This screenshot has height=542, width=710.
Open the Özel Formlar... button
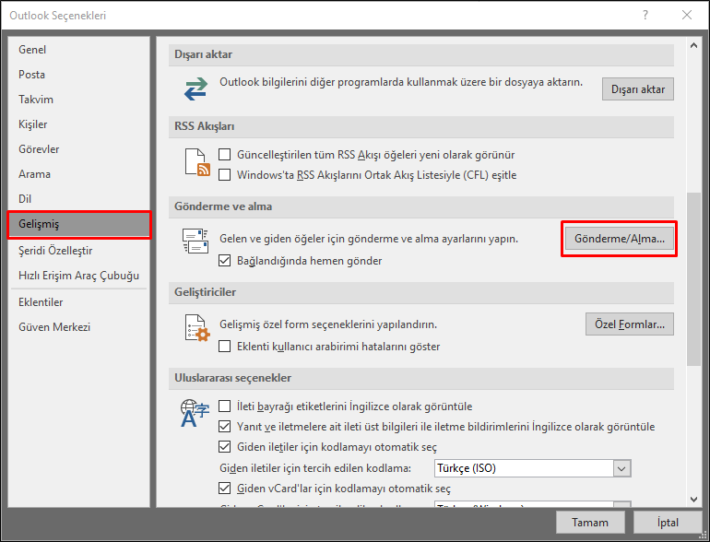coord(630,324)
